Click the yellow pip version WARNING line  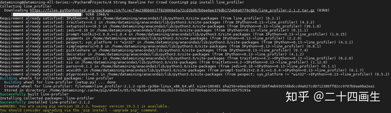85,106
